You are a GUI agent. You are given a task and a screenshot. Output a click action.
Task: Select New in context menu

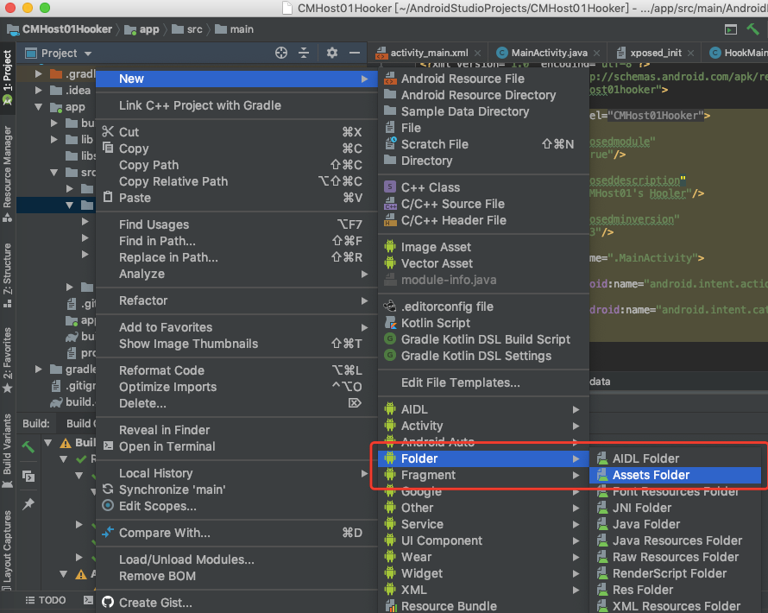(236, 79)
